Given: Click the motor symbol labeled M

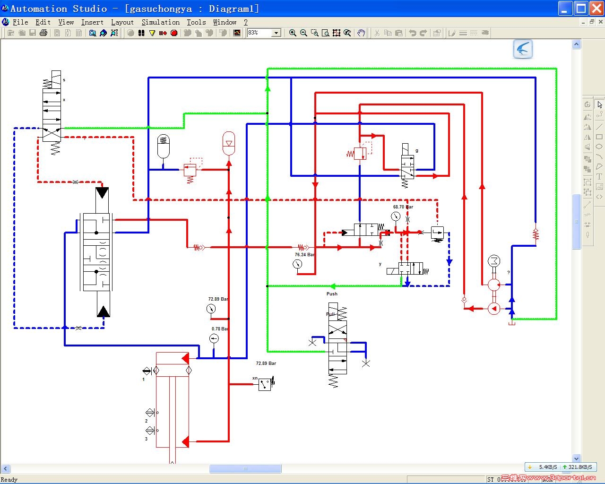Looking at the screenshot, I should pos(494,261).
